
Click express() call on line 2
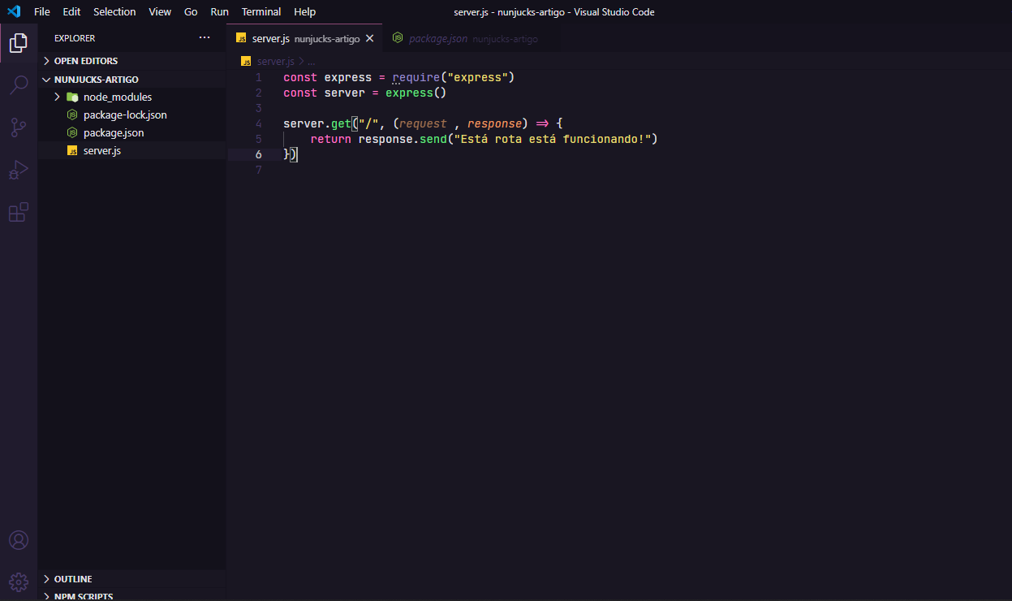(416, 93)
